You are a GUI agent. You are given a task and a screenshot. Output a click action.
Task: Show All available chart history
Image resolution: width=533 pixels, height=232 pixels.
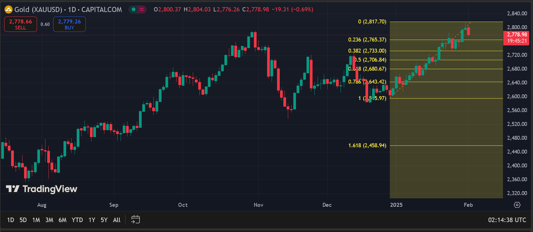[x=117, y=220]
